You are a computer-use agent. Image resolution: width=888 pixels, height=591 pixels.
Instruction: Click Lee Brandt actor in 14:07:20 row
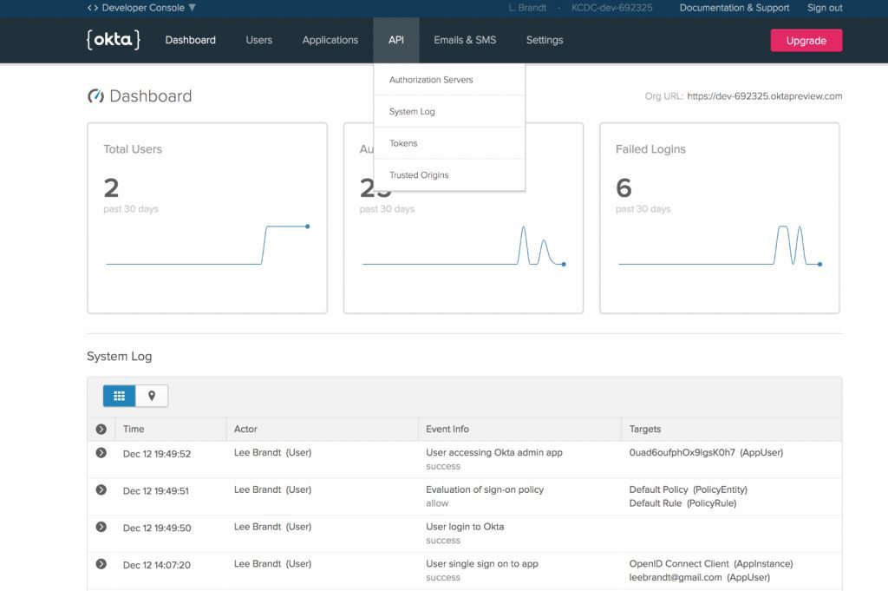point(272,564)
